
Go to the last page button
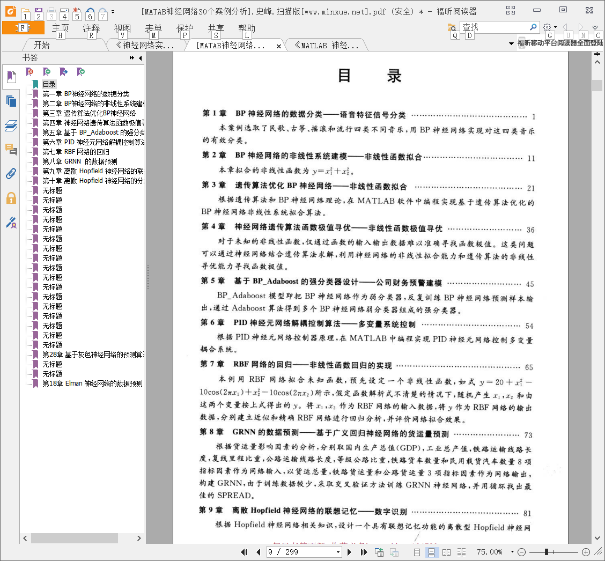click(364, 552)
